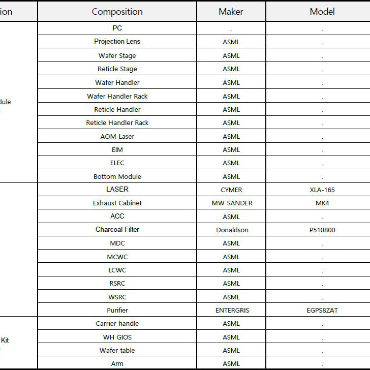Click the ENTERGRIS maker cell

tap(231, 310)
